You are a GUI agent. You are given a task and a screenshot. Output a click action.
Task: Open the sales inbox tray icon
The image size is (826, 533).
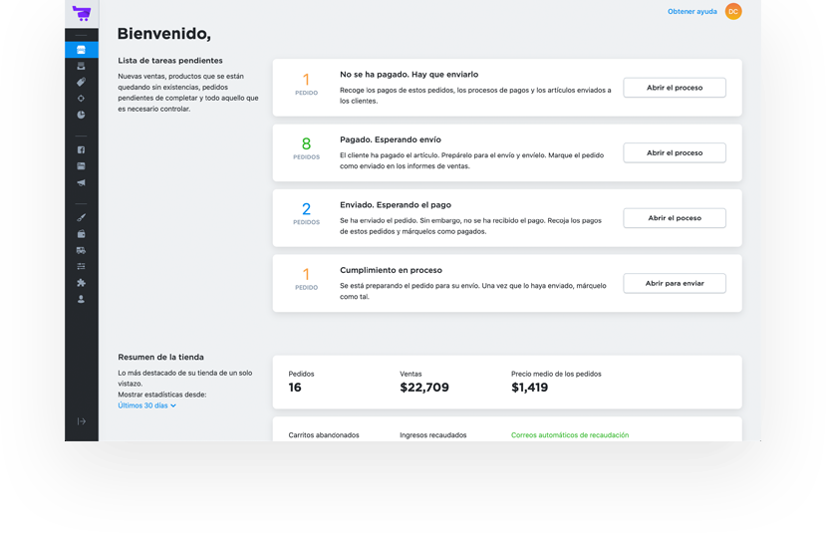point(81,66)
